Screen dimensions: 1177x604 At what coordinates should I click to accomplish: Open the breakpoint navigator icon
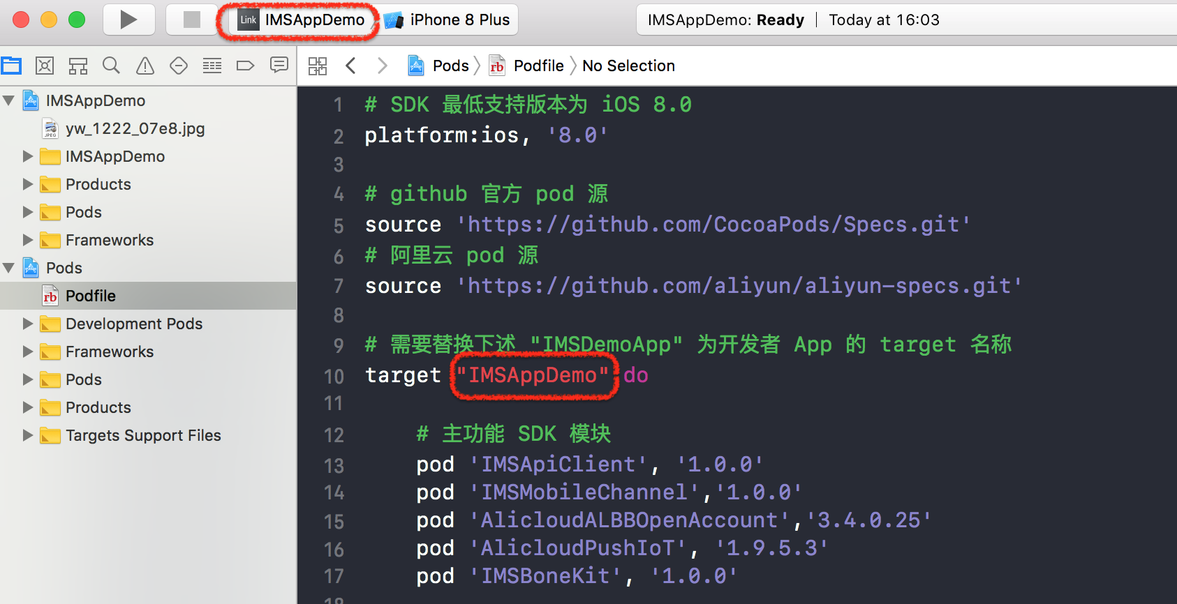click(246, 66)
